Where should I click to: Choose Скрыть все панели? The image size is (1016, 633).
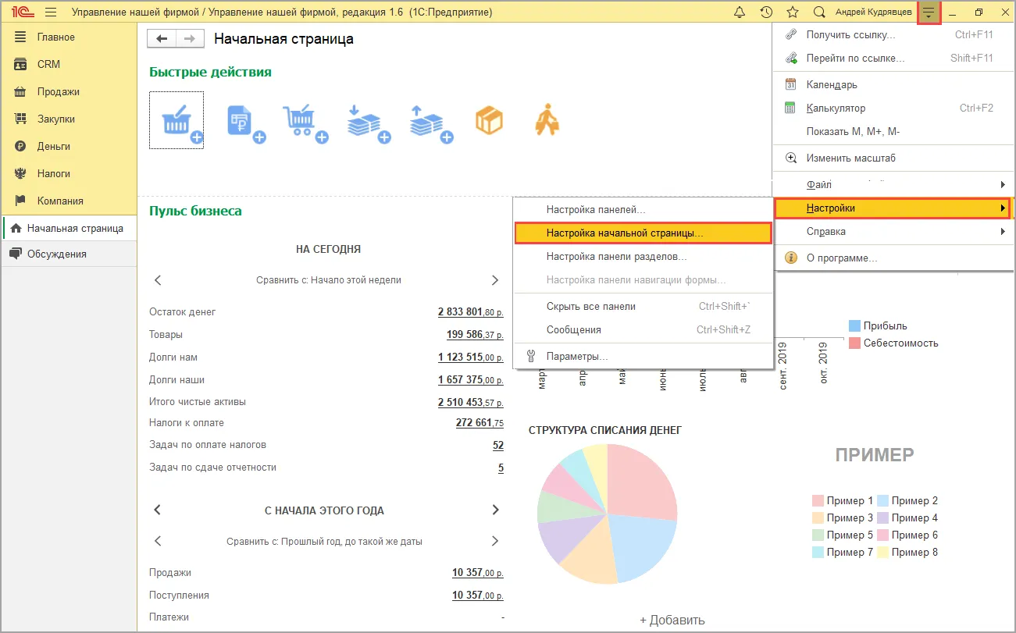643,306
